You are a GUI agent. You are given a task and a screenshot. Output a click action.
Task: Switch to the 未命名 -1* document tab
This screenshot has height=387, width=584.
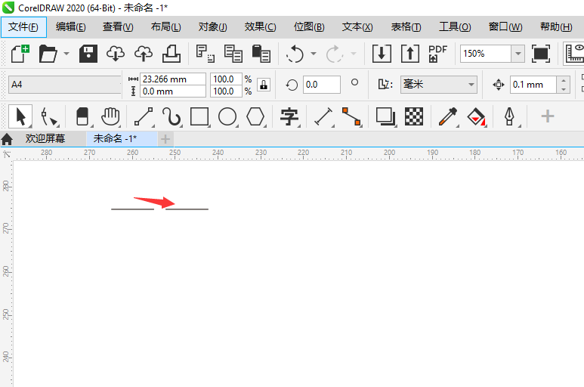click(x=122, y=138)
